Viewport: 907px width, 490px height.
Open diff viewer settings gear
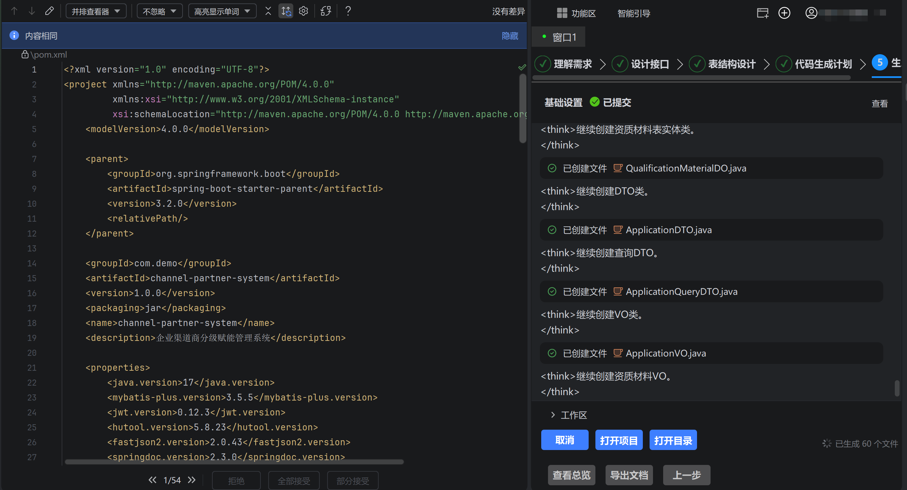(x=303, y=11)
